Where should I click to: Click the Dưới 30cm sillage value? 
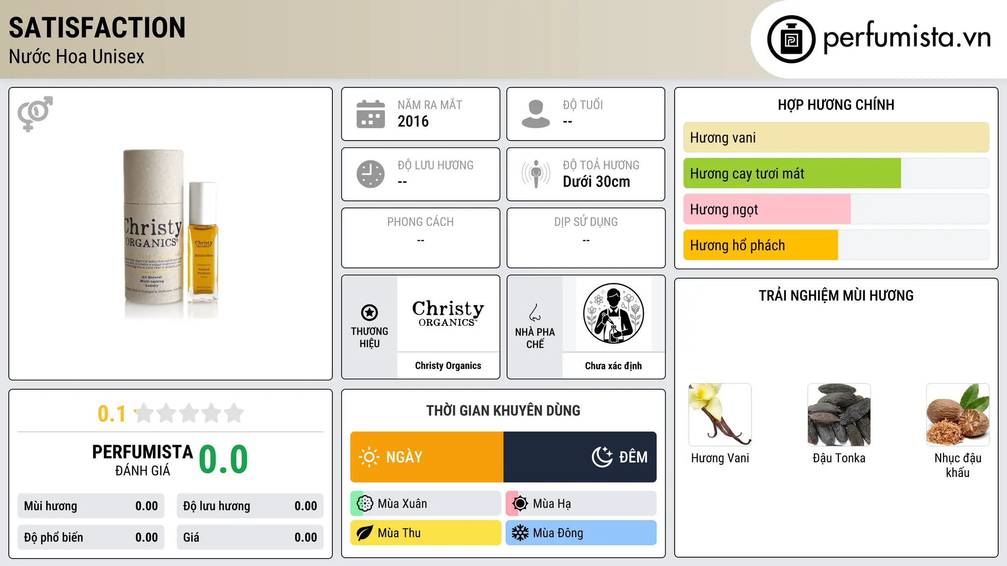pyautogui.click(x=596, y=182)
